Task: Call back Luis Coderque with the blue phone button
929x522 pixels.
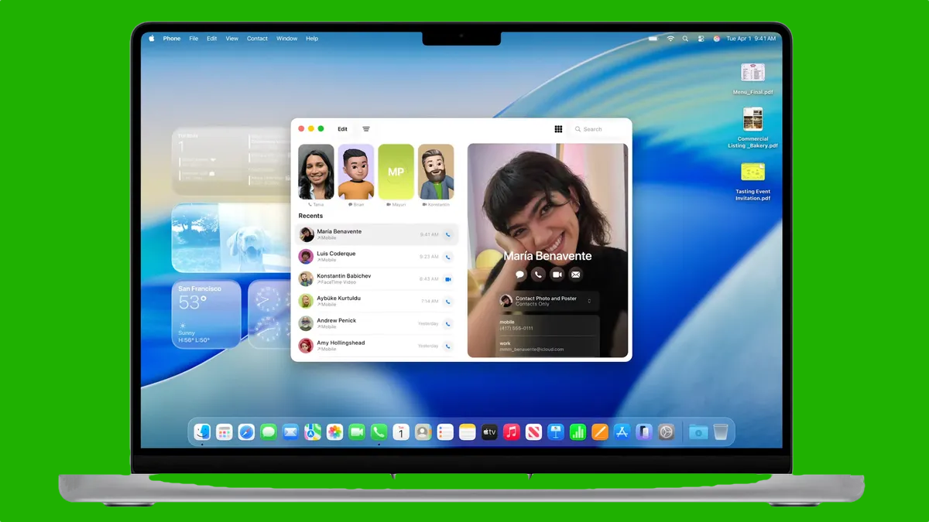Action: point(448,256)
